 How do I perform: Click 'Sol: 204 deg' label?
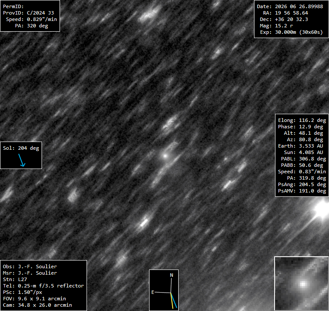click(x=21, y=148)
